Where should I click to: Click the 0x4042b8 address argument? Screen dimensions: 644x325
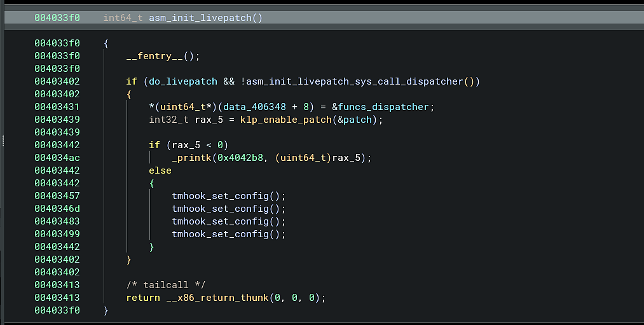point(240,158)
